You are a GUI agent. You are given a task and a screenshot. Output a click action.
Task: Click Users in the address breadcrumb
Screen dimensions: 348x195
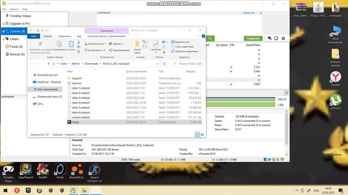click(x=64, y=64)
